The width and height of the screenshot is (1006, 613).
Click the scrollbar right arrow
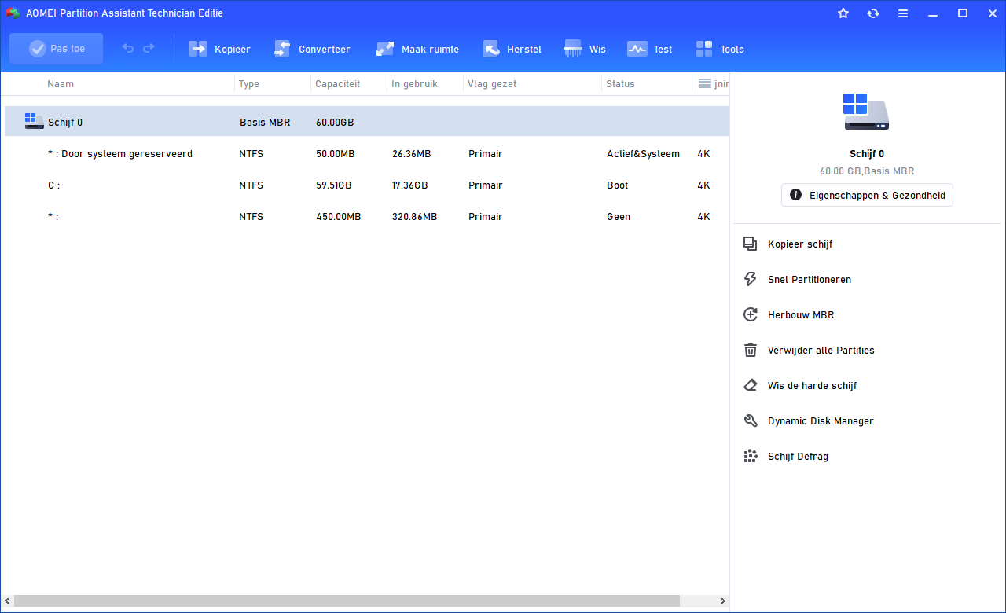(x=724, y=601)
